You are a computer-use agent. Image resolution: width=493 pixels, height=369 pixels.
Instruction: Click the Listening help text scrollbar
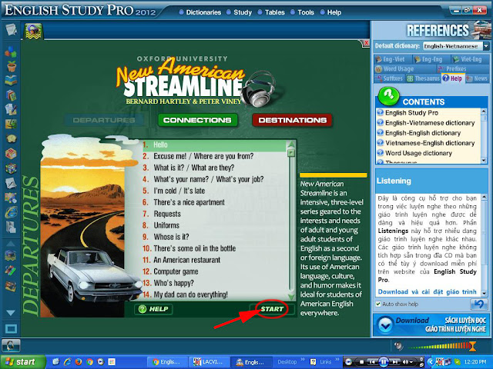[x=484, y=245]
